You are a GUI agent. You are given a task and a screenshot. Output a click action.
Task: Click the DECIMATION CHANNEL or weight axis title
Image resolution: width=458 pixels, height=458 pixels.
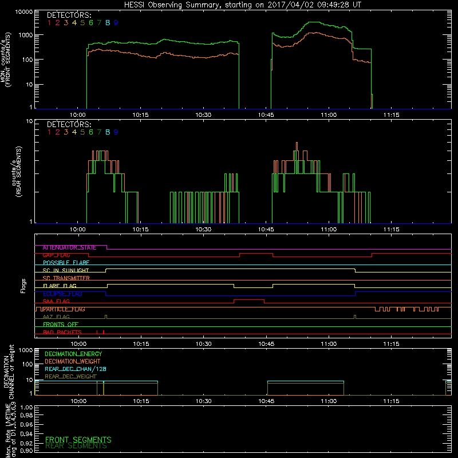(9, 372)
